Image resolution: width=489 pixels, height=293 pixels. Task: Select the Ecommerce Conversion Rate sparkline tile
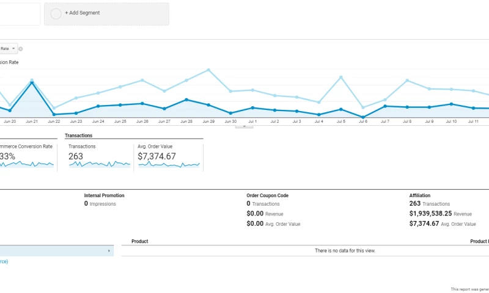(x=28, y=156)
